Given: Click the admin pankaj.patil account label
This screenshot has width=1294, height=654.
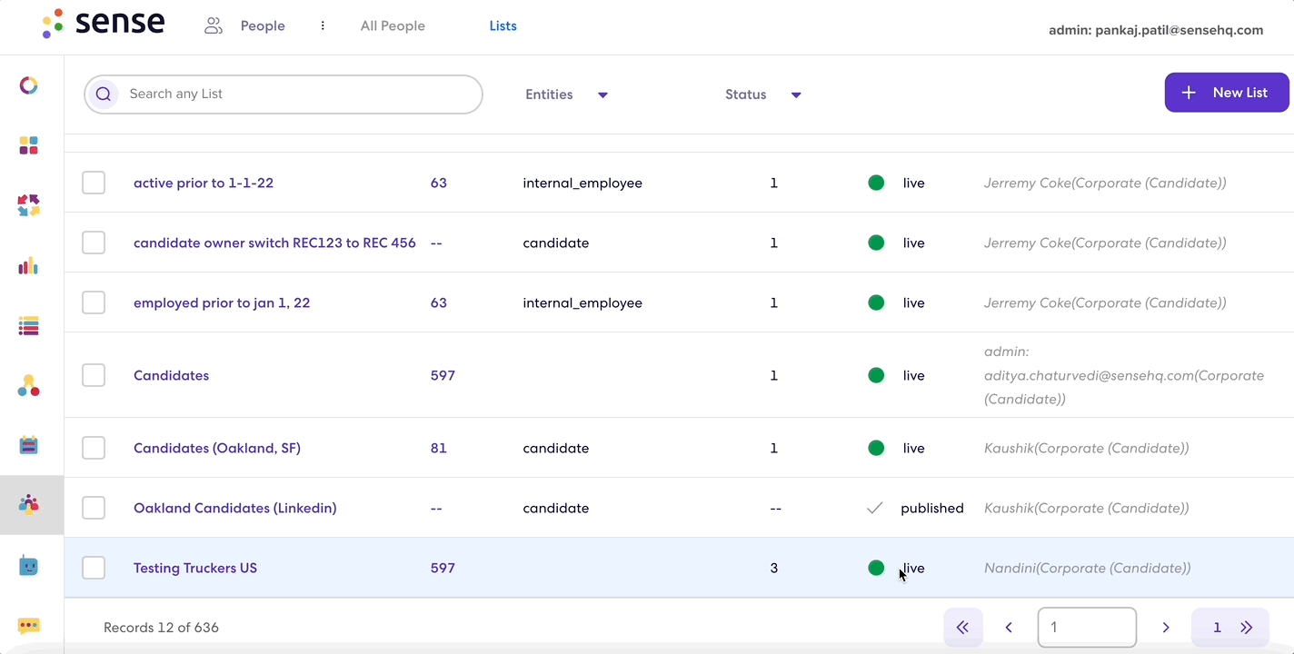Looking at the screenshot, I should (x=1156, y=30).
